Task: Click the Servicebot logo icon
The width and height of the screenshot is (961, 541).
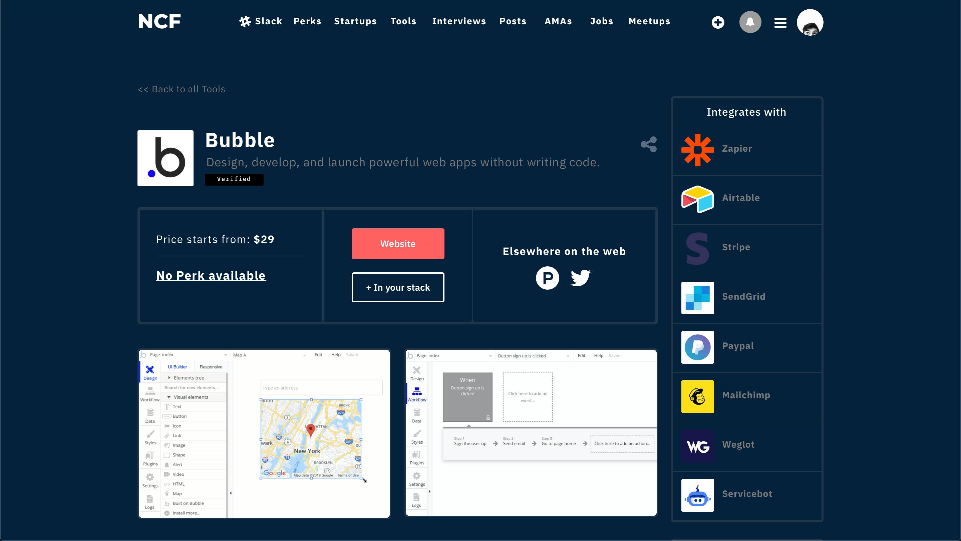Action: pyautogui.click(x=698, y=496)
